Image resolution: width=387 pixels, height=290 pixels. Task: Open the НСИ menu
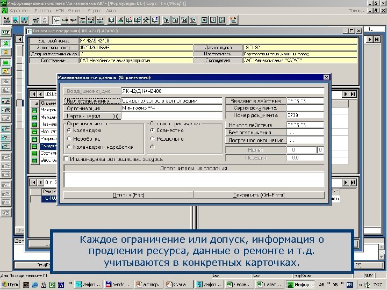[x=60, y=11]
